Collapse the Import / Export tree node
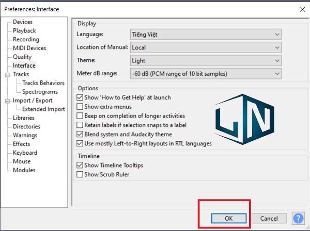The width and height of the screenshot is (310, 231). point(8,101)
